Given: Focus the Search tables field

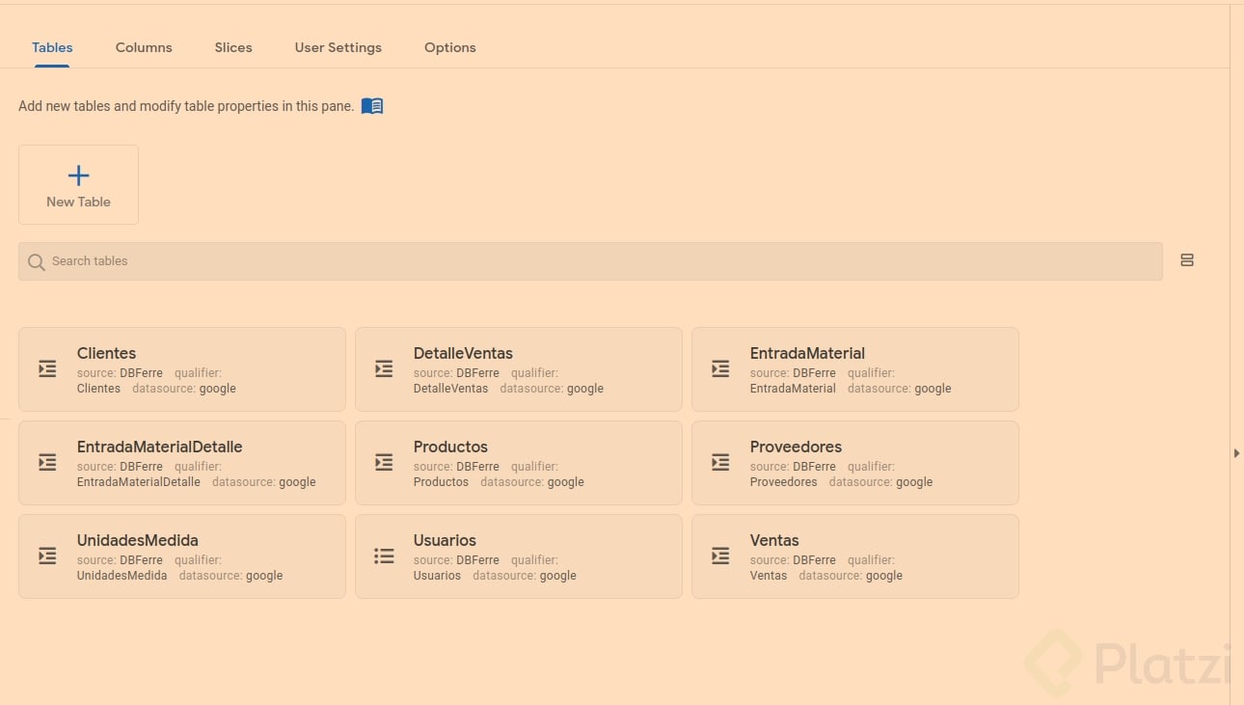Looking at the screenshot, I should click(598, 261).
